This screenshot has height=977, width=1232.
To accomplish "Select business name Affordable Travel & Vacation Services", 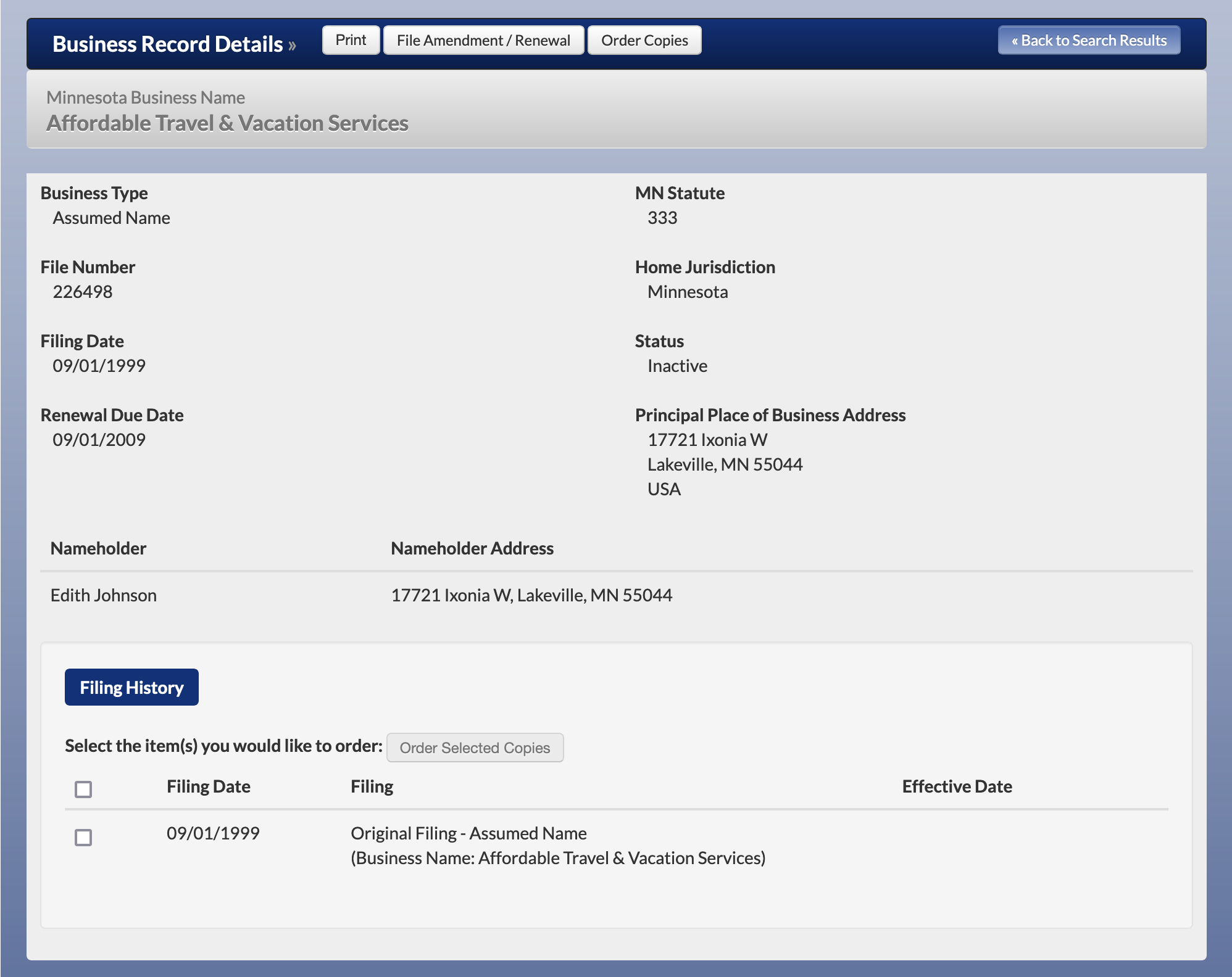I will (x=227, y=123).
